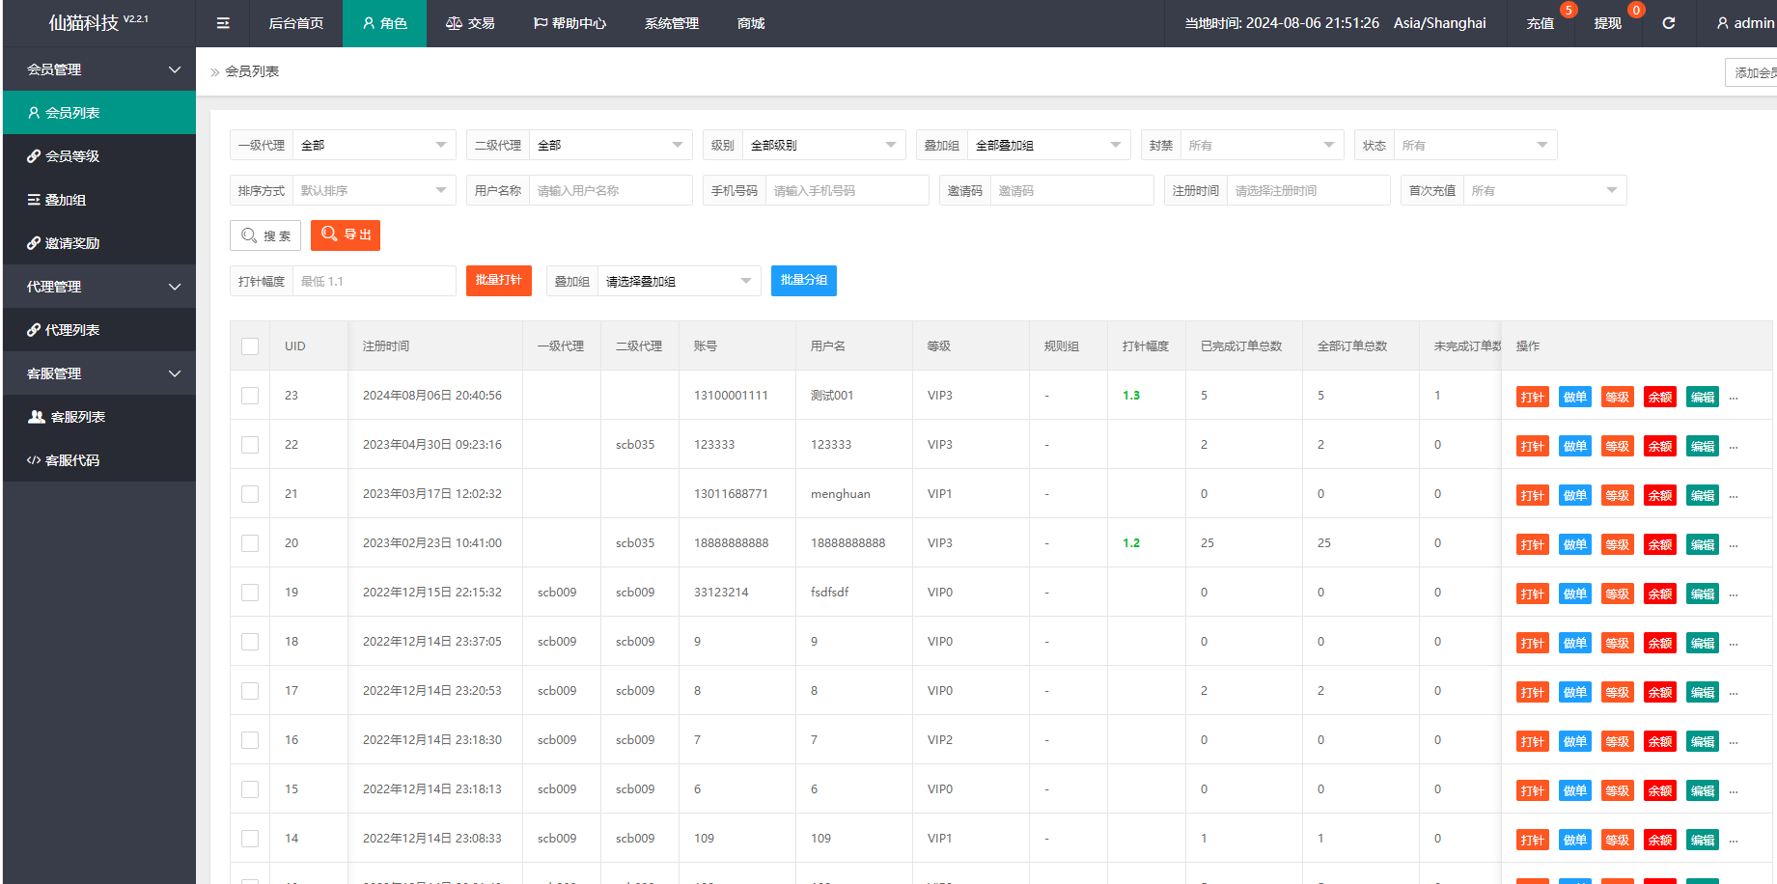Open the admin user account menu
This screenshot has height=884, width=1777.
1745,23
